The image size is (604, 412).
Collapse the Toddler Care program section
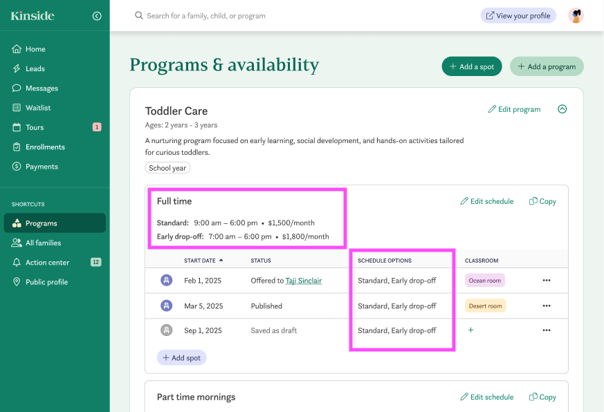562,109
